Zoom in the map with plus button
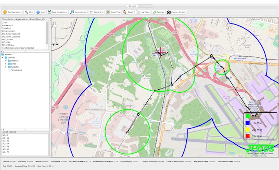279x170 pixels. [x=53, y=44]
